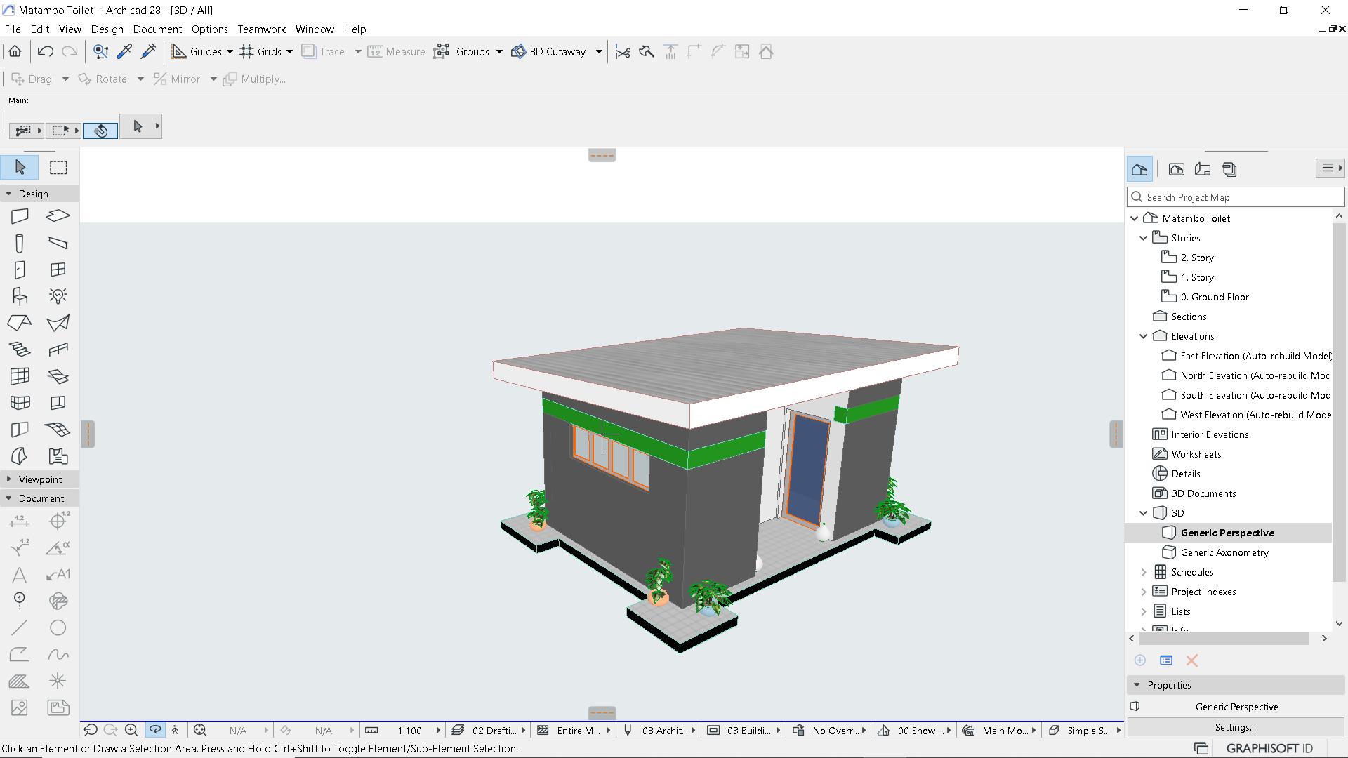Click the Settings... button in Properties

click(x=1235, y=727)
